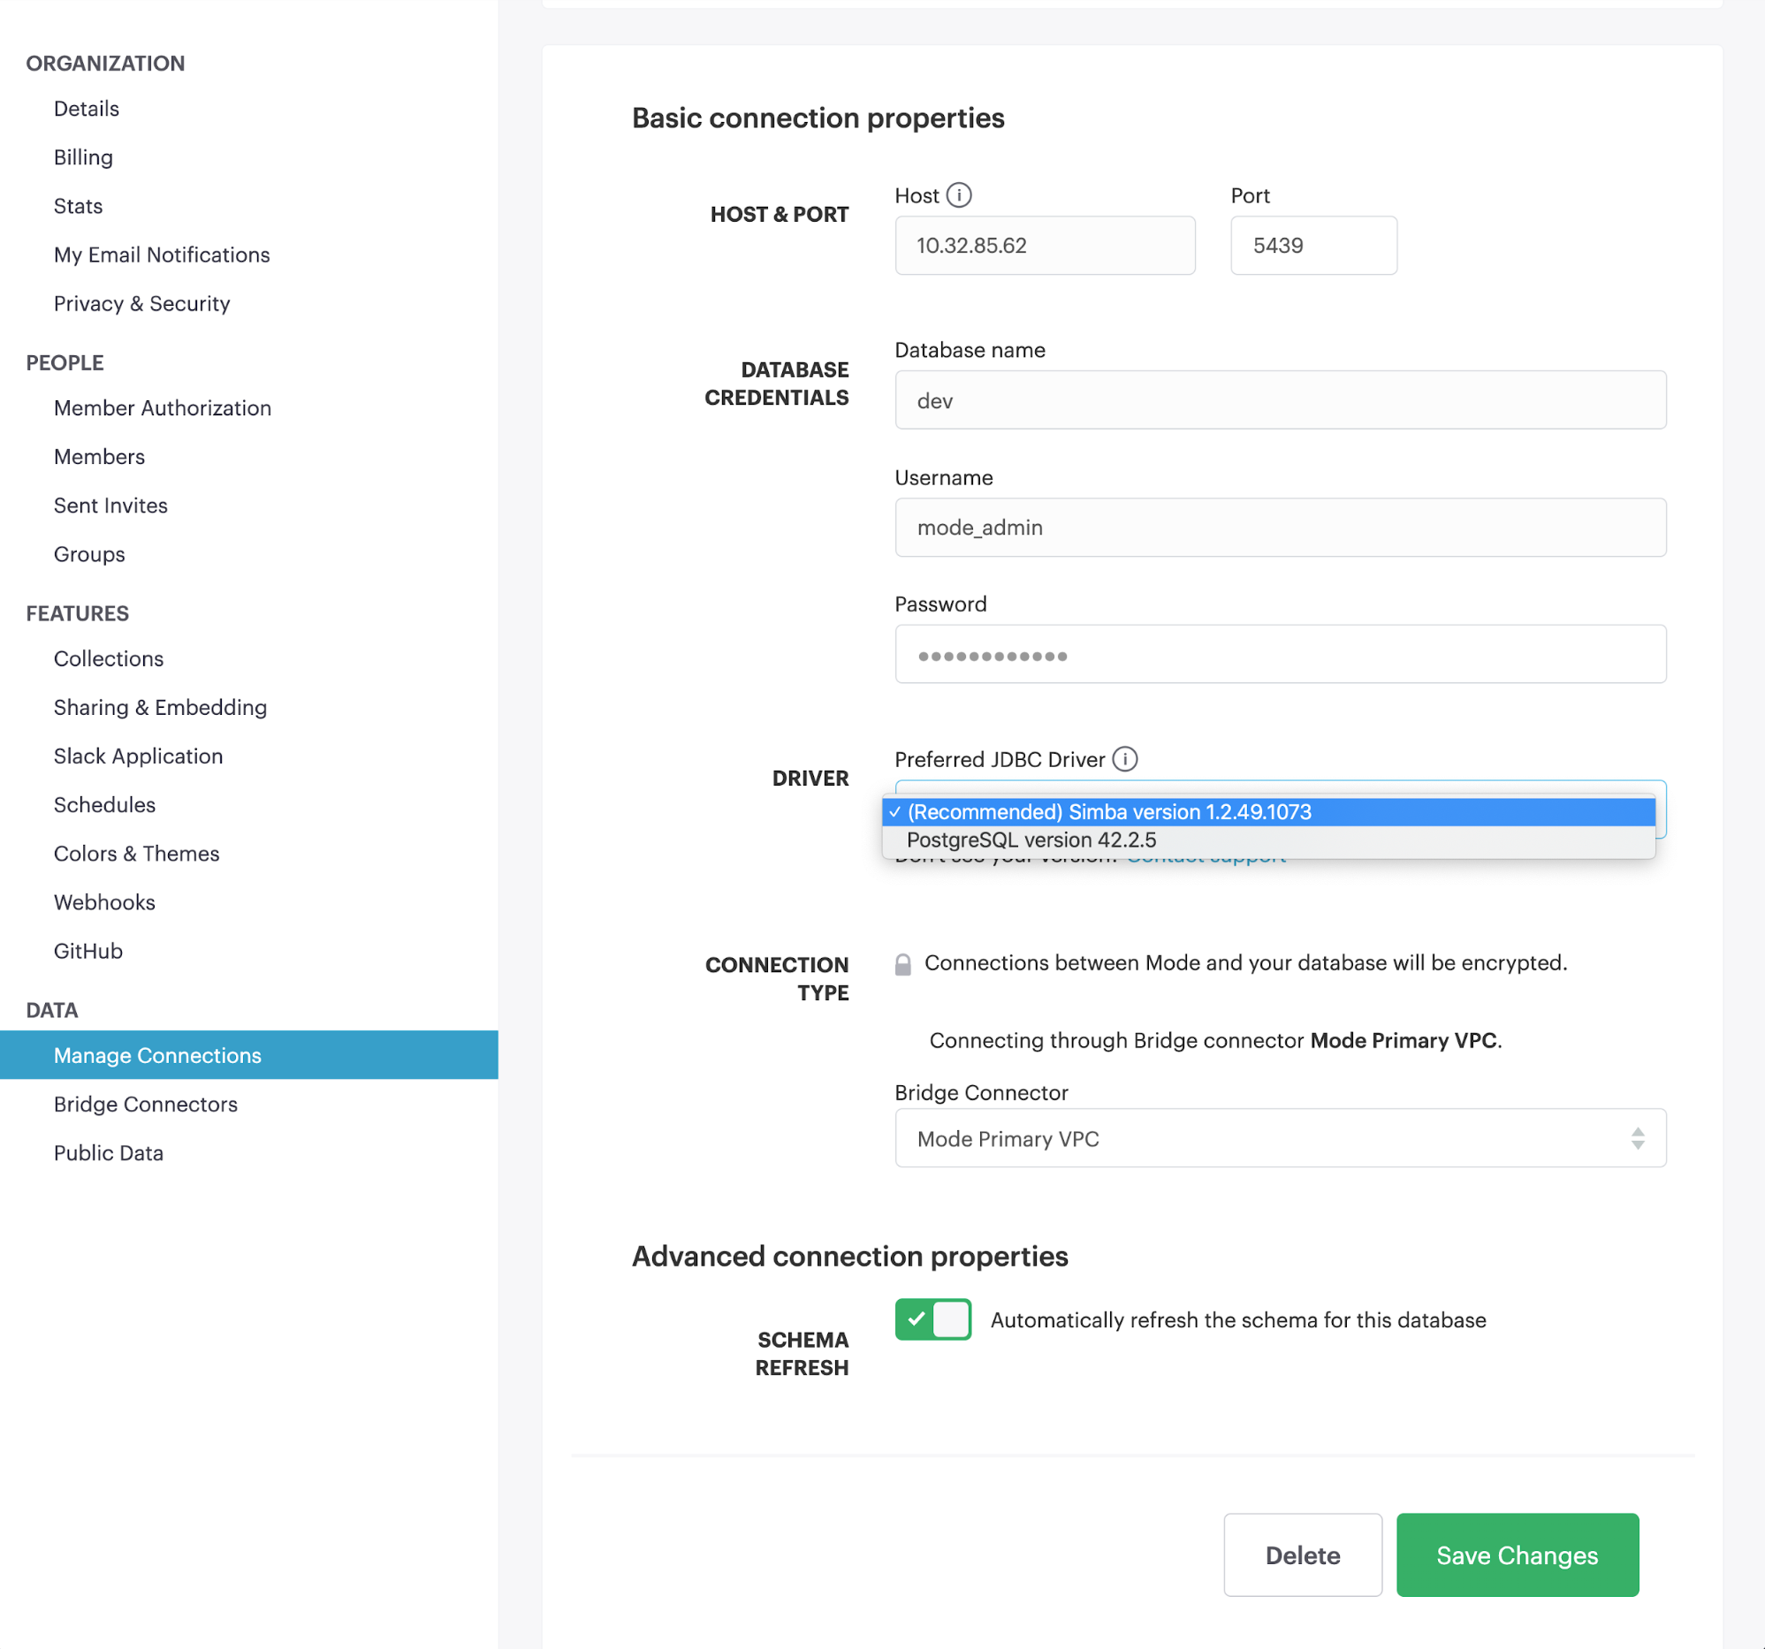Click the GitHub sidebar icon
The height and width of the screenshot is (1649, 1765).
(x=87, y=948)
